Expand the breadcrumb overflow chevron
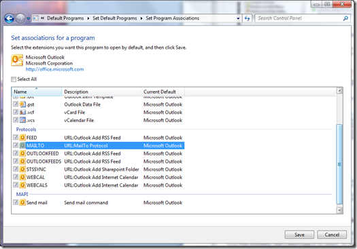This screenshot has width=357, height=249. [x=42, y=18]
